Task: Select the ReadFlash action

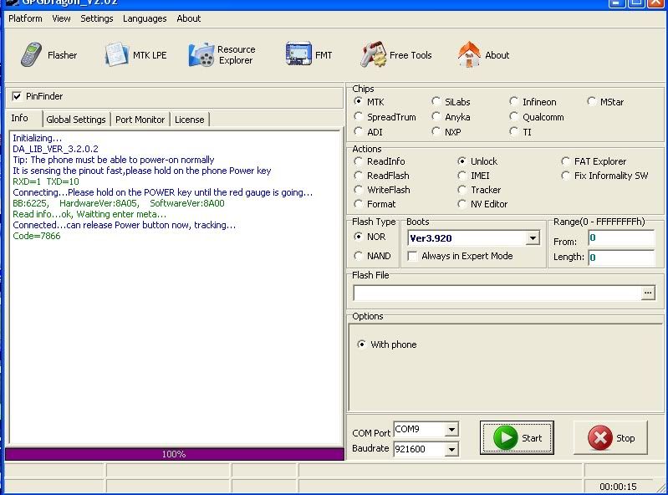Action: tap(359, 175)
